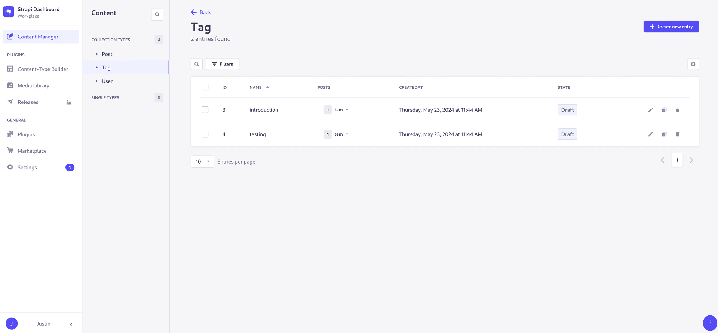The image size is (718, 333).
Task: Select all entries with the header checkbox
Action: click(205, 87)
